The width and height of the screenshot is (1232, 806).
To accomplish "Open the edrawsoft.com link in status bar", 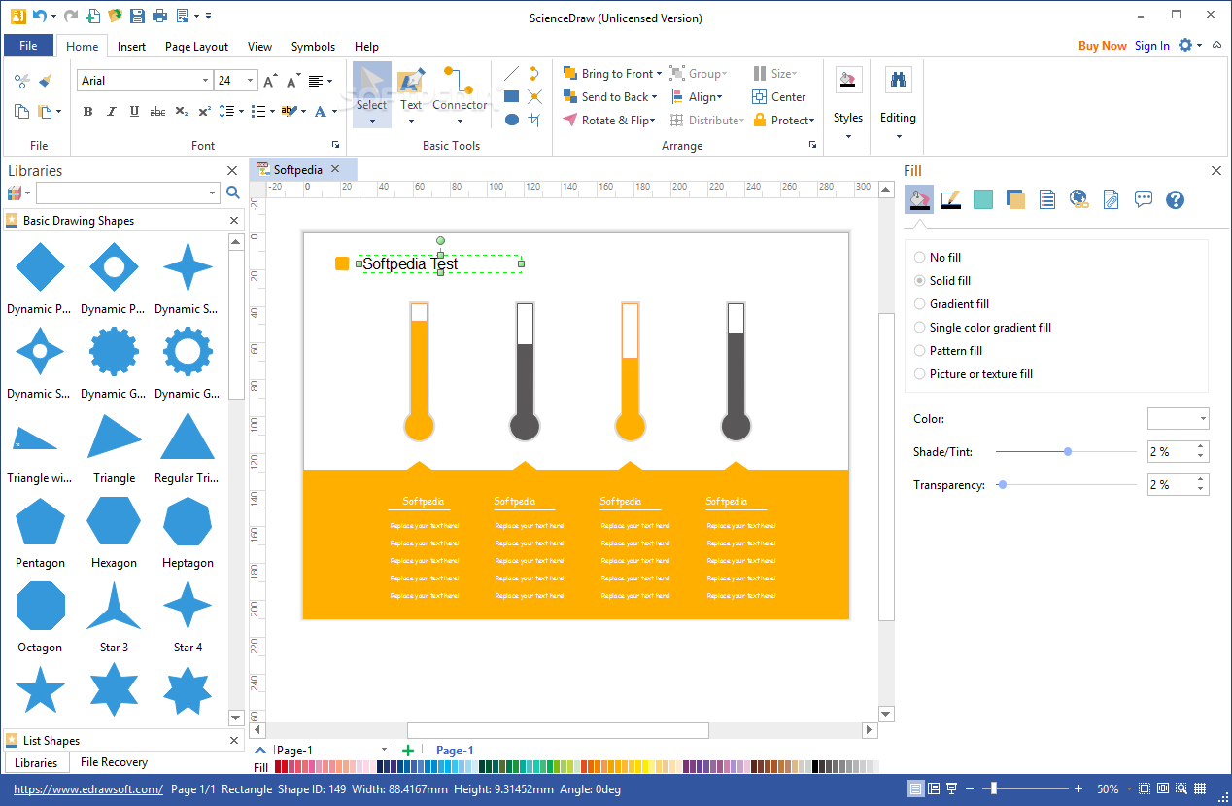I will click(87, 789).
